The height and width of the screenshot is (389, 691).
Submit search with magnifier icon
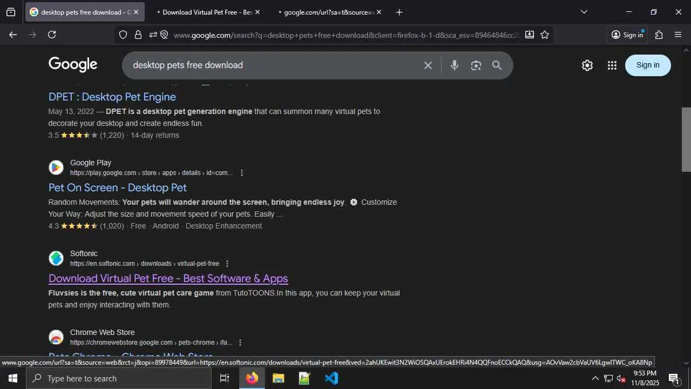click(x=497, y=65)
